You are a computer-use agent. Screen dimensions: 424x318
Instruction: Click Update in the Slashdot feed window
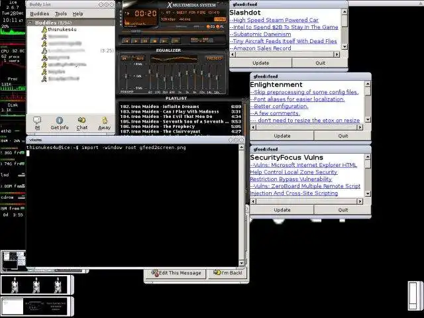pos(260,63)
